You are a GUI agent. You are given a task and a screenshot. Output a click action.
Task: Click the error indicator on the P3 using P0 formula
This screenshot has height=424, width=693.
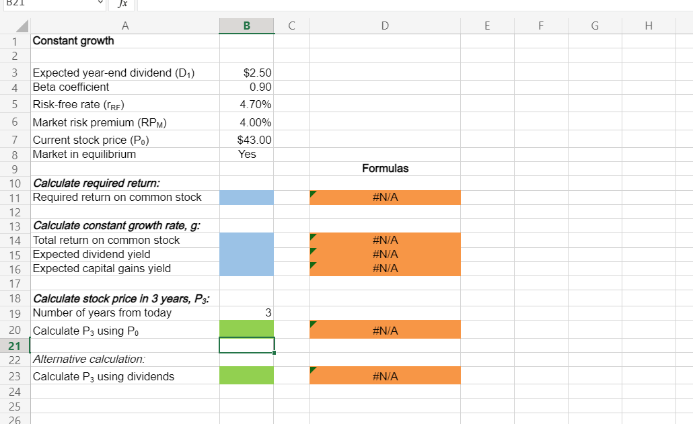coord(312,324)
